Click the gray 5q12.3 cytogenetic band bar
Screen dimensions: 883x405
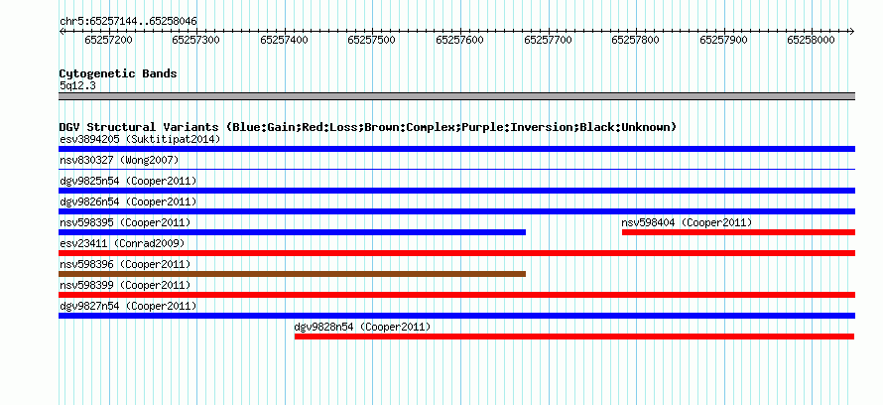456,96
